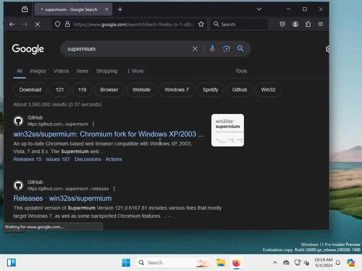Apply the 119 filter chip
The width and height of the screenshot is (362, 271).
click(x=82, y=90)
